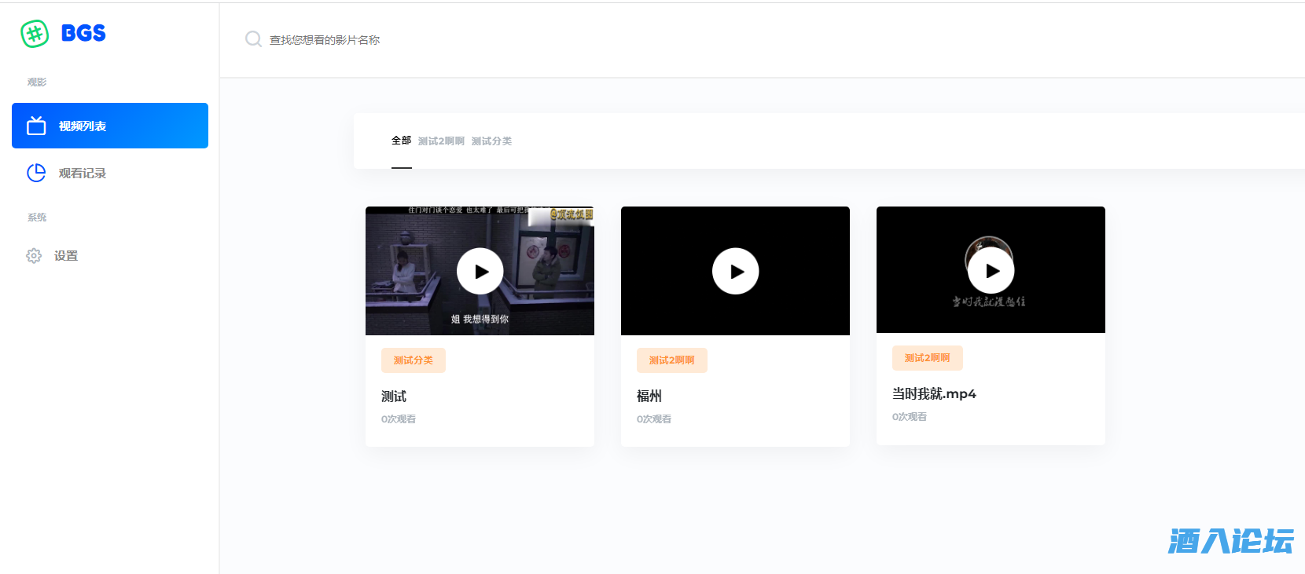Switch to the 测试分类 category tab
1305x574 pixels.
[491, 141]
